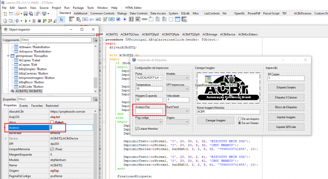328x179 pixels.
Task: Select the TButton Ok component icon
Action: (85, 19)
